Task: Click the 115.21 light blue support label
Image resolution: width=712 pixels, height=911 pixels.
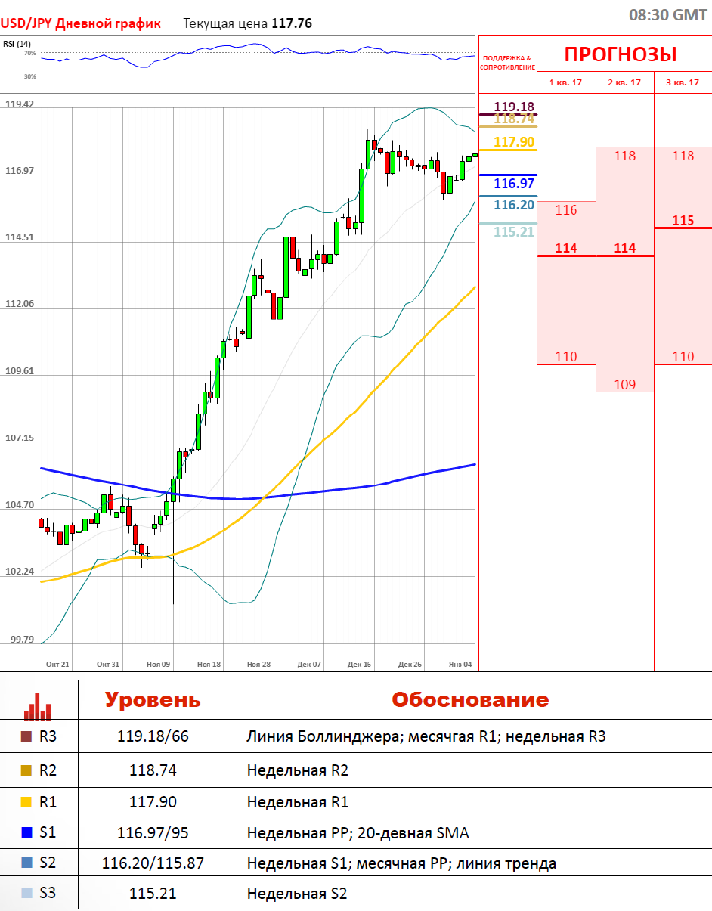Action: click(514, 232)
